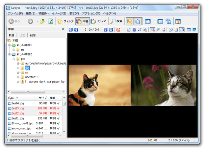Screen dimensions: 205x149
Task: Select the root 本棚 tree item
Action: tap(15, 41)
